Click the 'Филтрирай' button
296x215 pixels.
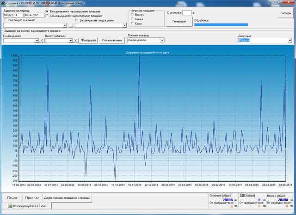(x=88, y=41)
